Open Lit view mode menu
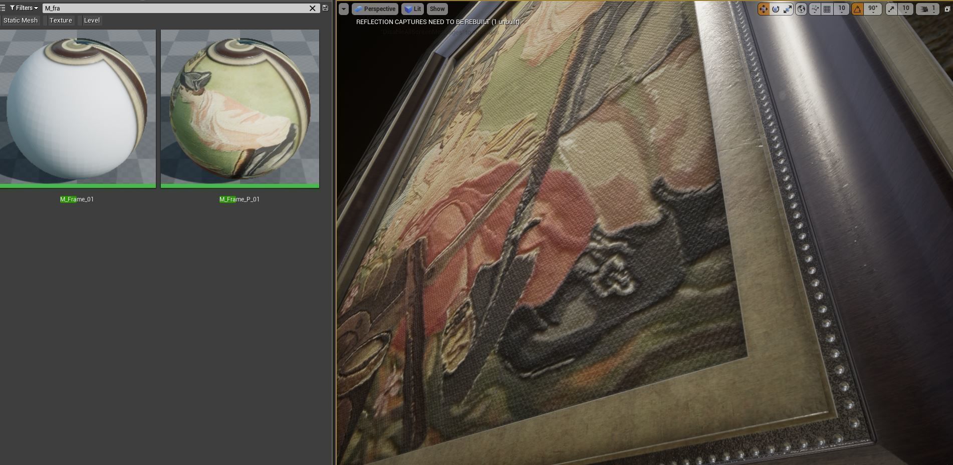Viewport: 953px width, 465px height. 413,9
